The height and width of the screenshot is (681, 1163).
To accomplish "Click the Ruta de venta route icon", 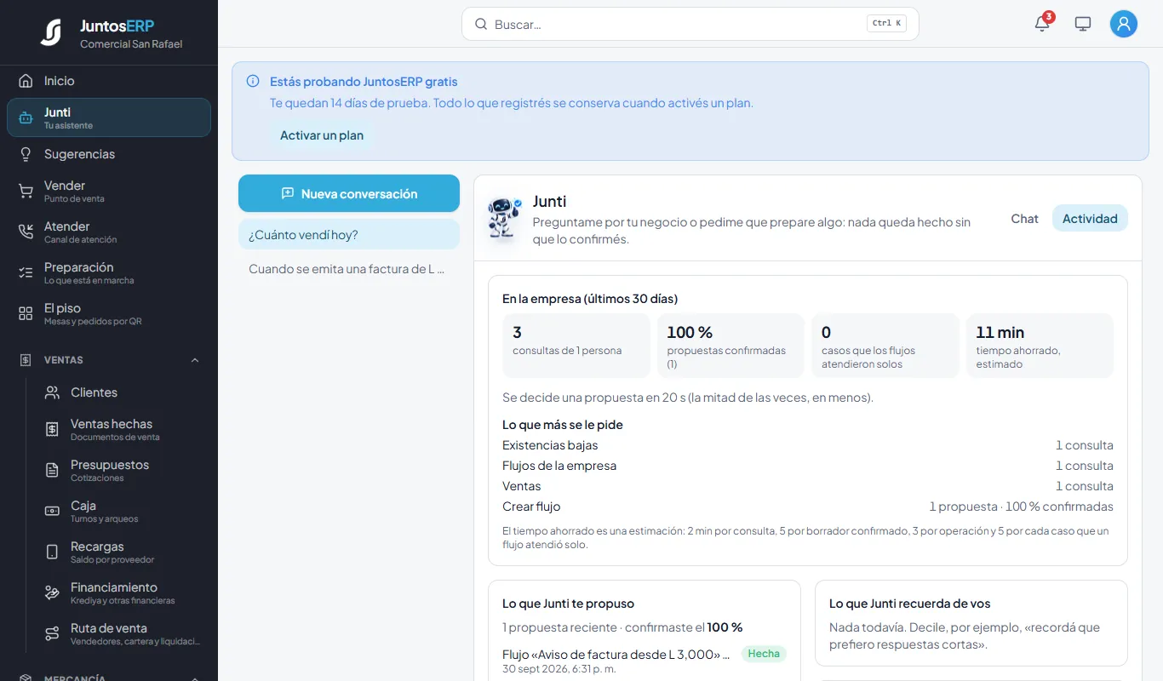I will pos(52,633).
